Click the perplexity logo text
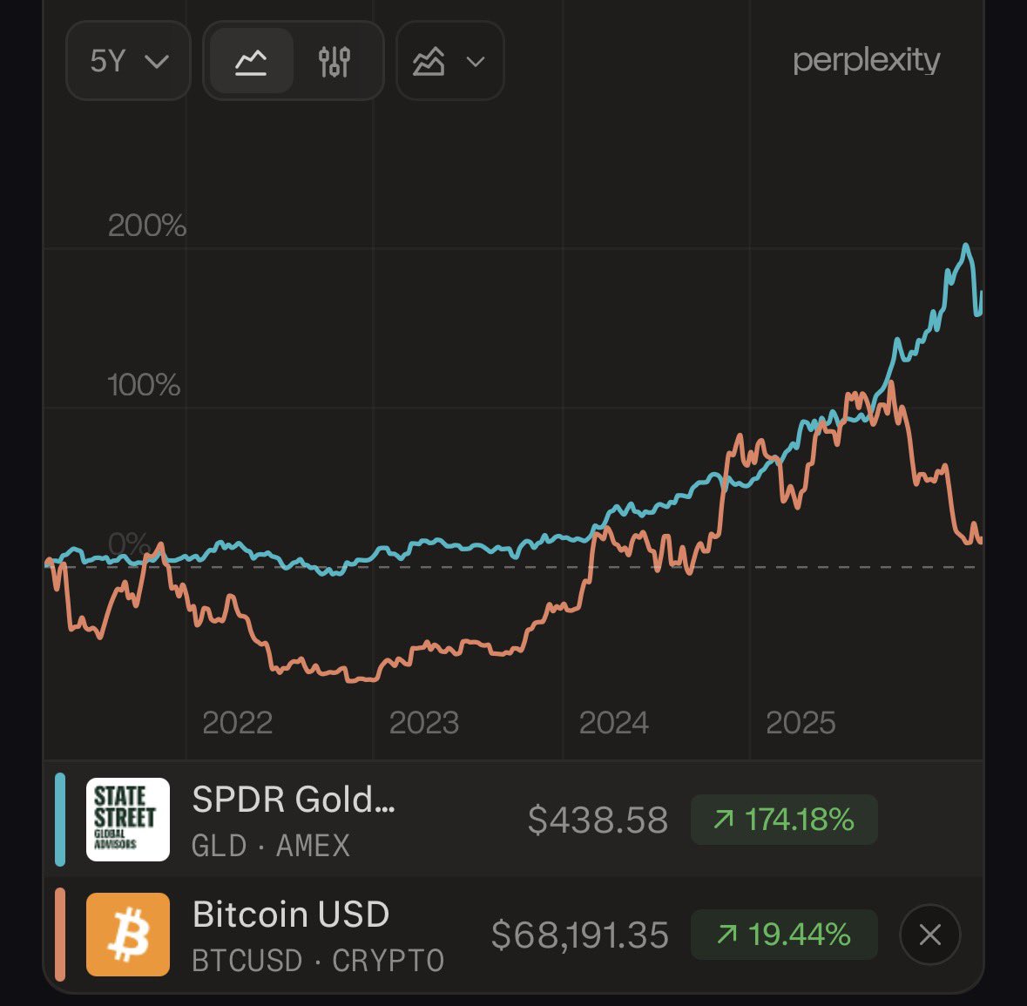Image resolution: width=1027 pixels, height=1006 pixels. pos(866,60)
